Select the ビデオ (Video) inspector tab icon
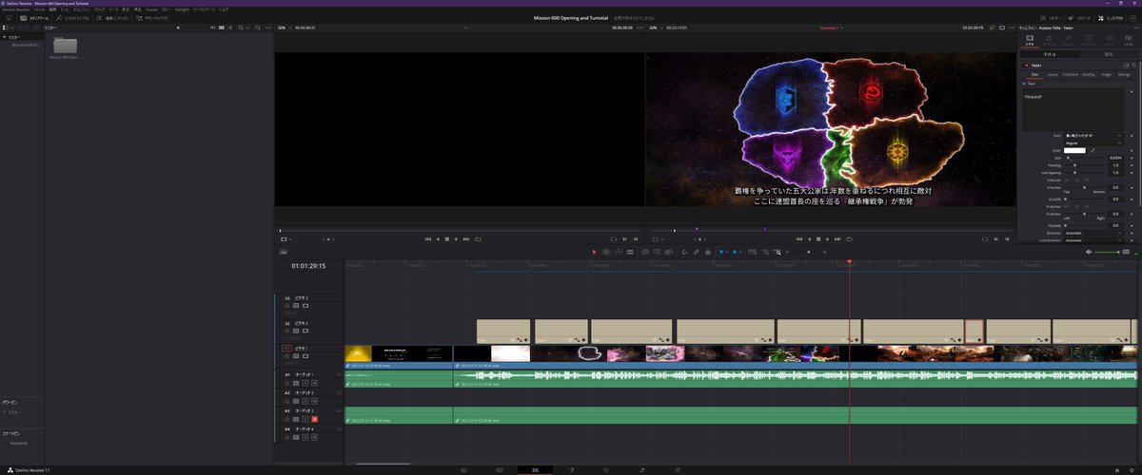 coord(1030,39)
